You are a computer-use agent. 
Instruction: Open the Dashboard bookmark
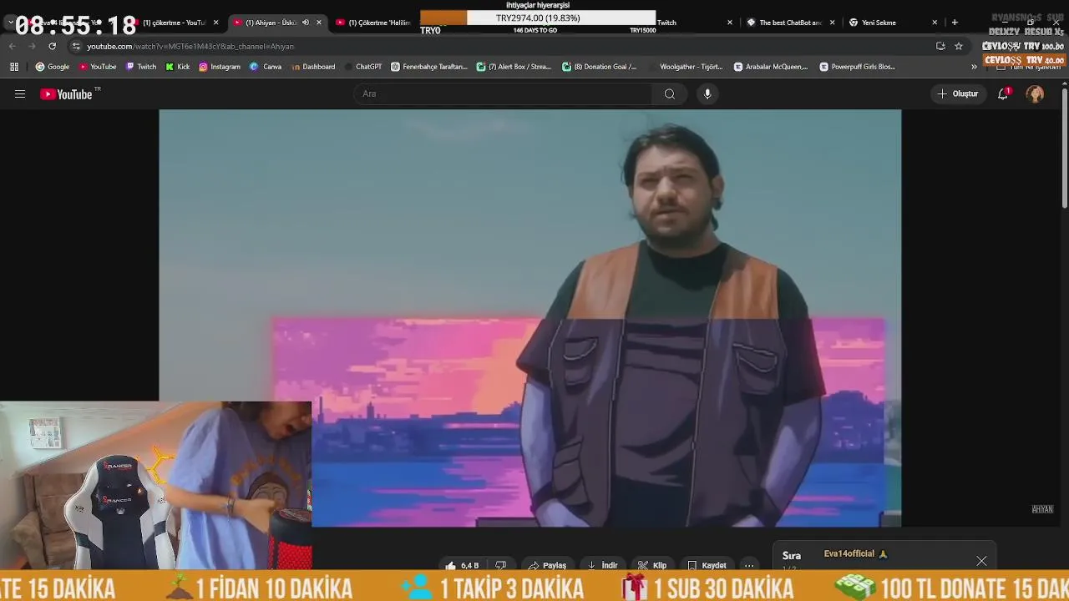point(313,67)
